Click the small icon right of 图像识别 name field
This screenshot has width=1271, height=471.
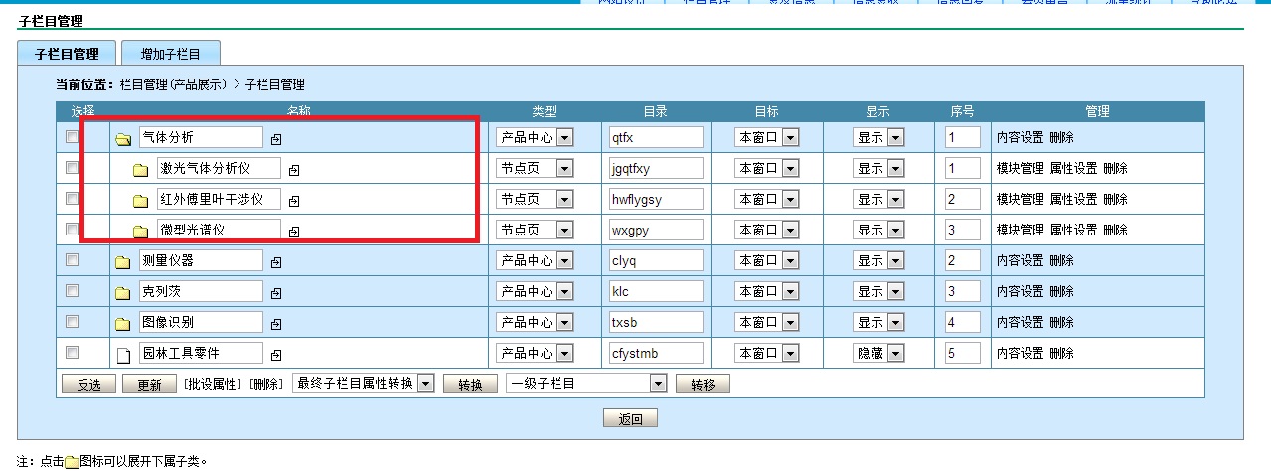[276, 324]
